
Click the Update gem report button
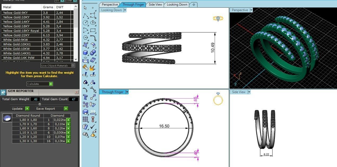(20, 109)
